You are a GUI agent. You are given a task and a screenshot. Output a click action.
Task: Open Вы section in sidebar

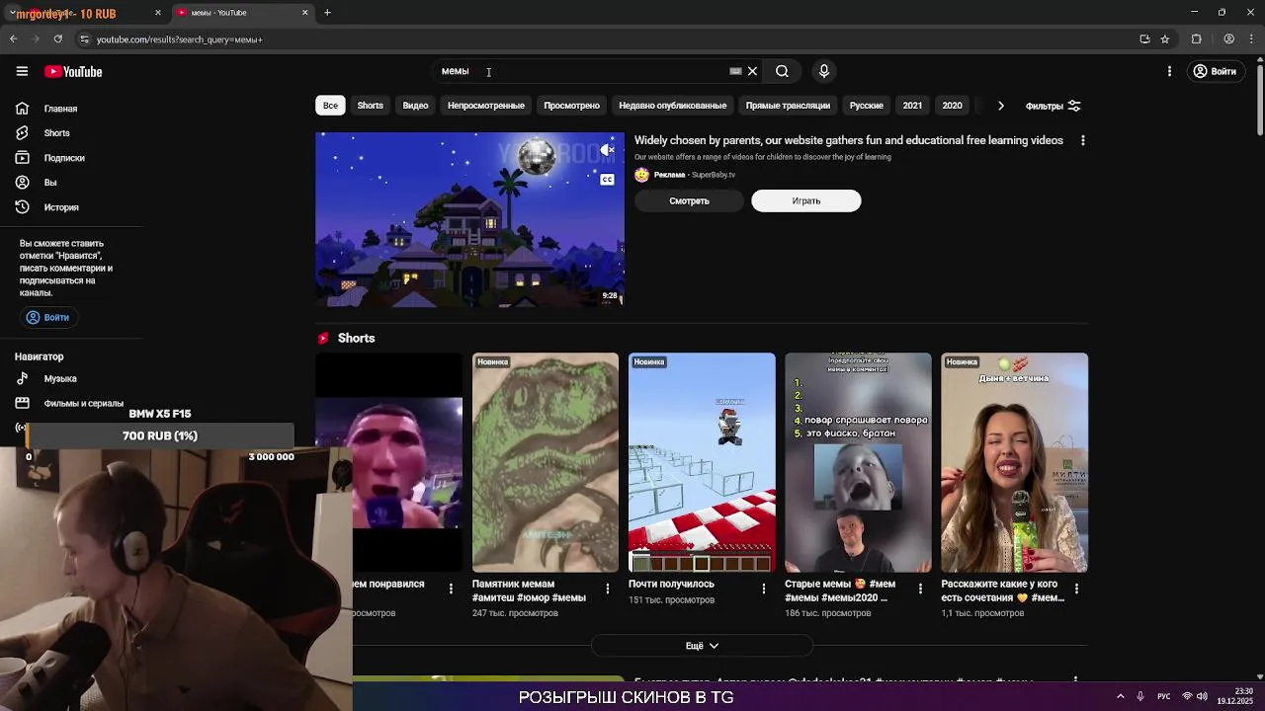click(x=50, y=183)
